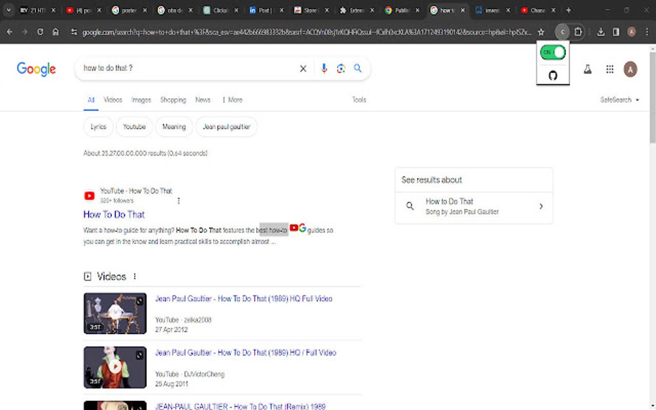656x410 pixels.
Task: Go to Google homepage logo
Action: (x=36, y=69)
